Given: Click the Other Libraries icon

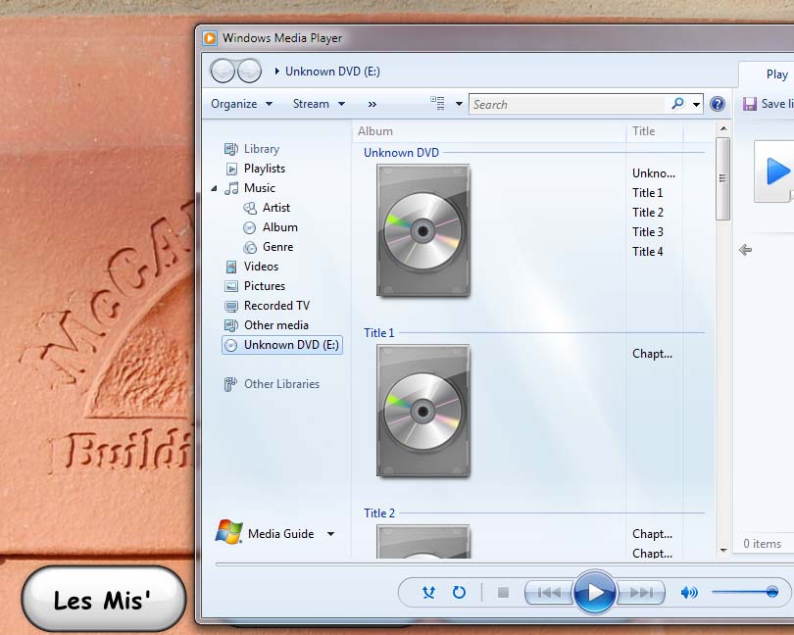Looking at the screenshot, I should 230,384.
